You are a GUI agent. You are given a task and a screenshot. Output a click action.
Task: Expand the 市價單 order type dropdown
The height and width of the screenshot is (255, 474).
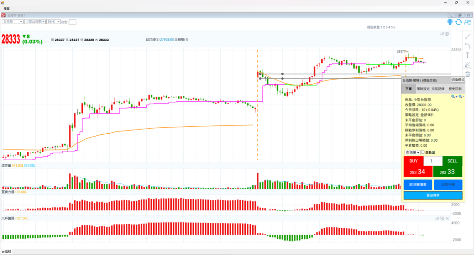[x=412, y=152]
